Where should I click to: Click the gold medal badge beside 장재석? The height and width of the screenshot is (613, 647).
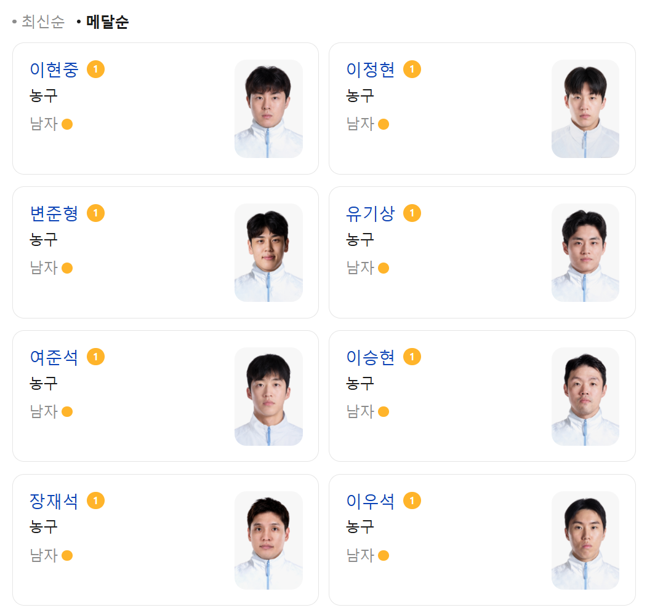pyautogui.click(x=96, y=500)
